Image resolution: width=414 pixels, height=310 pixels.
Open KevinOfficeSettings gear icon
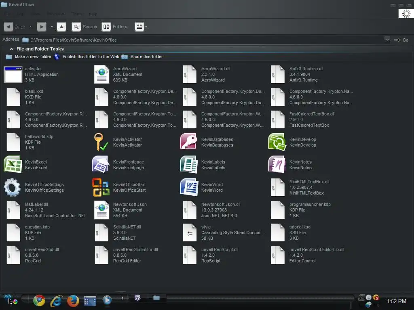click(13, 187)
